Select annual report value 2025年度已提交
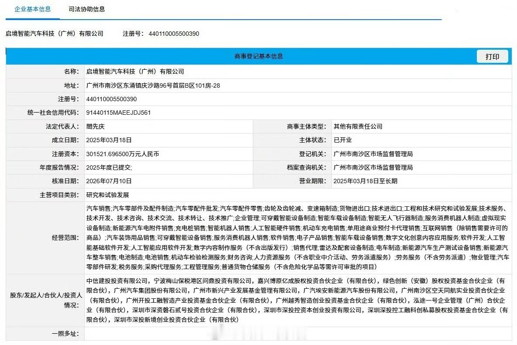This screenshot has height=345, width=517. pyautogui.click(x=108, y=167)
